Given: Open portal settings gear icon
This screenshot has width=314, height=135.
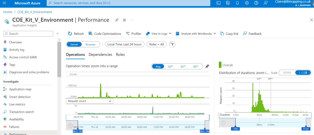Looking at the screenshot, I should click(x=247, y=3).
